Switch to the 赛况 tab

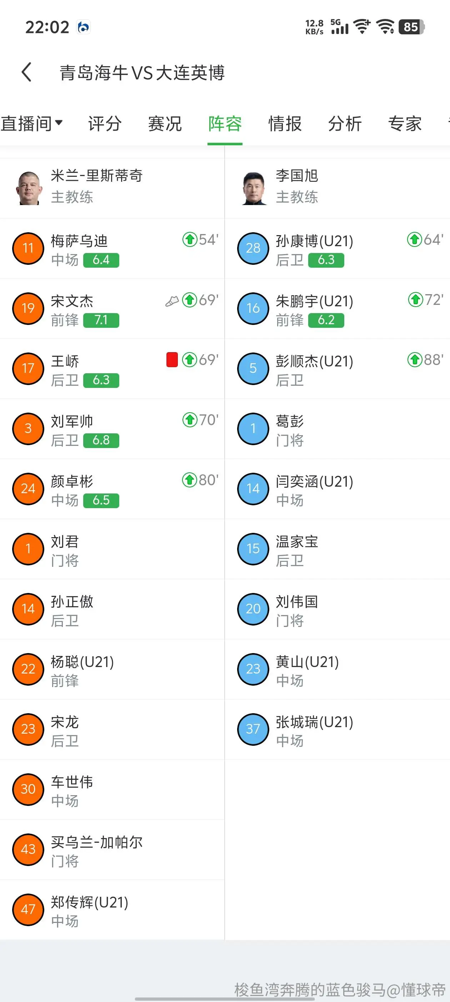pyautogui.click(x=165, y=124)
